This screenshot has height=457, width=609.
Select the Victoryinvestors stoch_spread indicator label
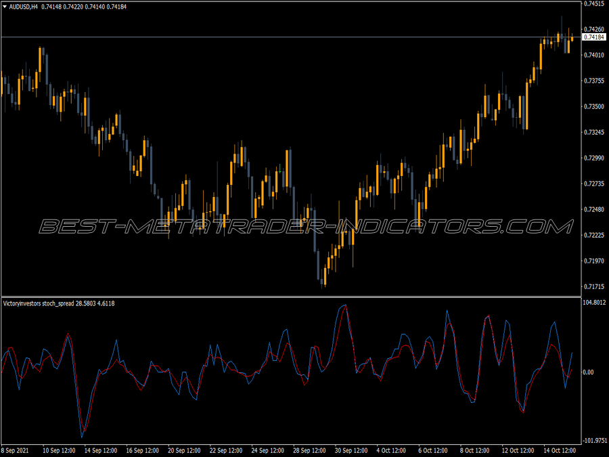coord(42,303)
